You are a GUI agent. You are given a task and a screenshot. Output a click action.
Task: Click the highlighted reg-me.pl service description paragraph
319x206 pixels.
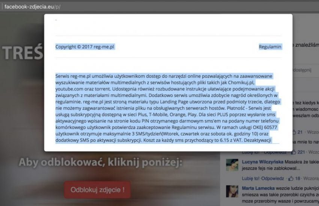click(168, 108)
